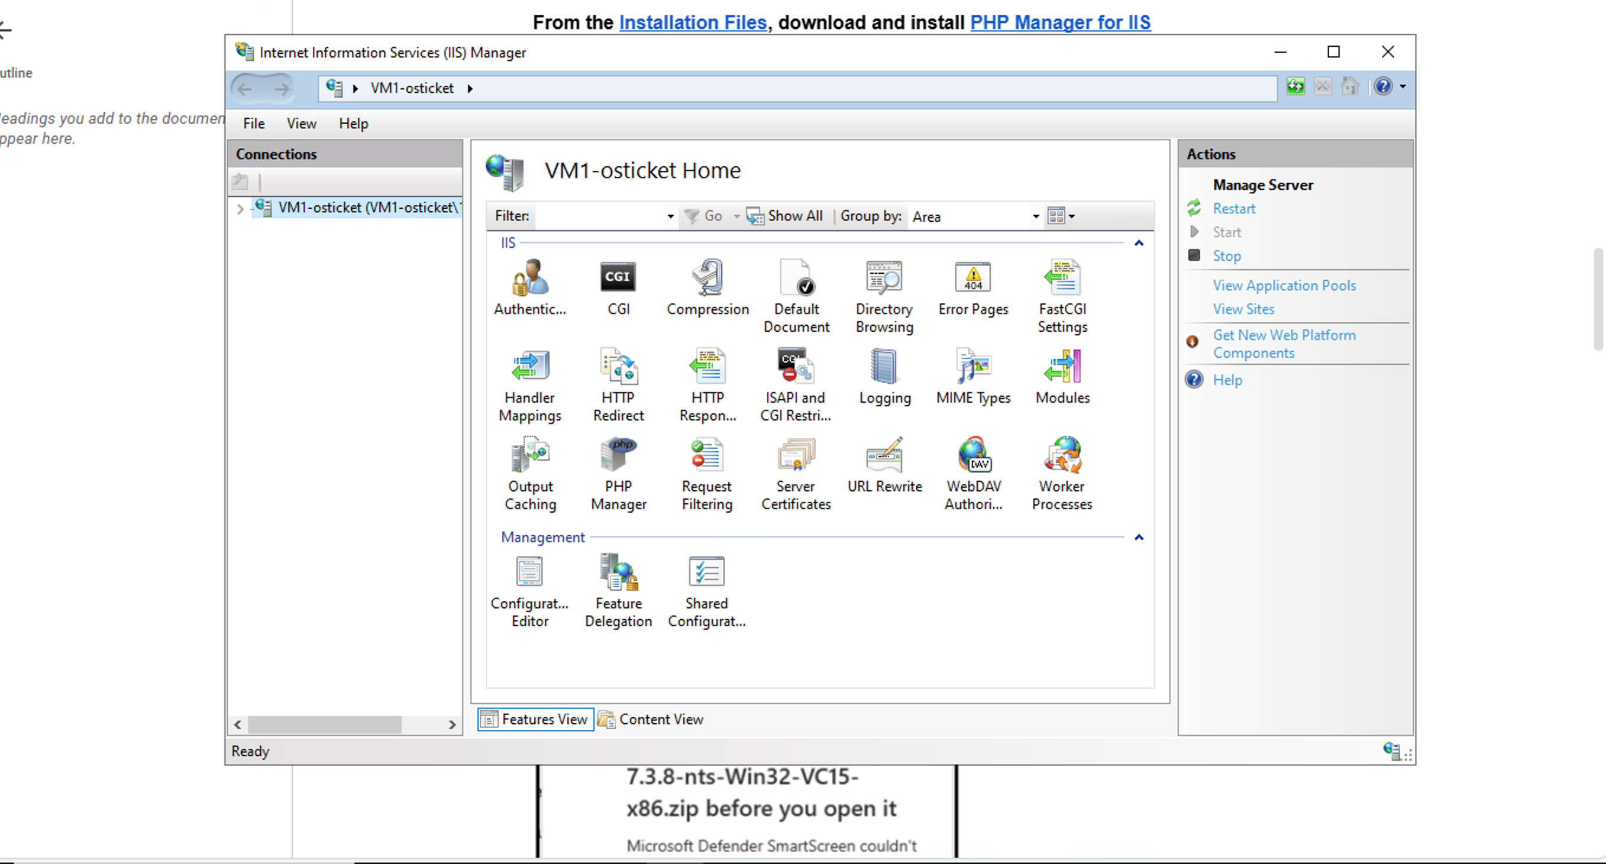The height and width of the screenshot is (864, 1606).
Task: Expand the VM1-osticket server tree node
Action: tap(240, 209)
